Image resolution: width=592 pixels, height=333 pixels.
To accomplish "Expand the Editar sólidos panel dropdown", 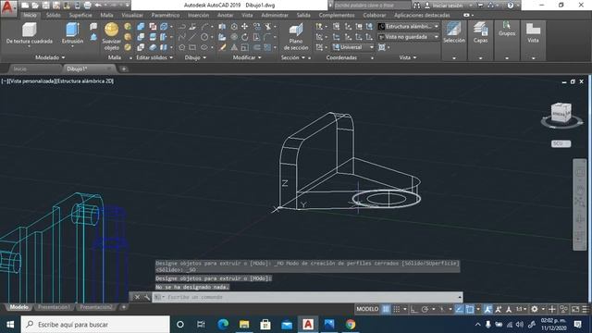I will [x=154, y=57].
